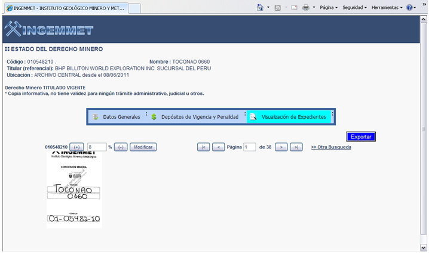
Task: Click the BHP BILLITON titular text
Action: tap(133, 69)
